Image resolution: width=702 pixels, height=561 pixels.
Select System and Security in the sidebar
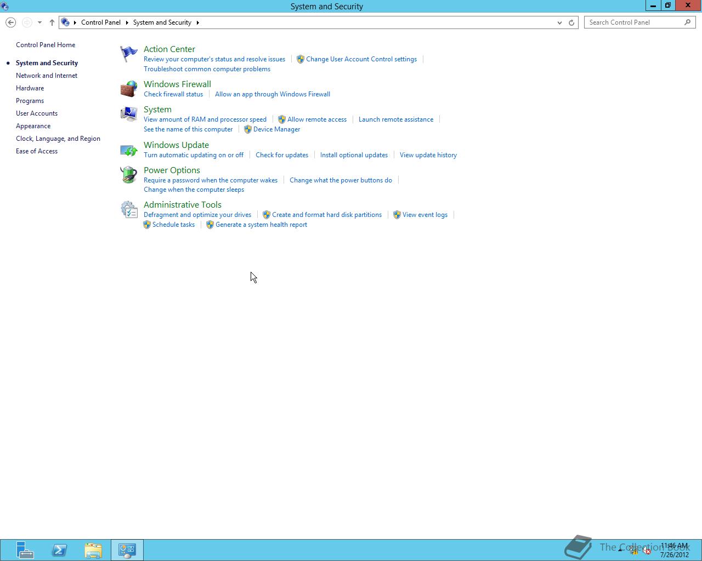(47, 63)
